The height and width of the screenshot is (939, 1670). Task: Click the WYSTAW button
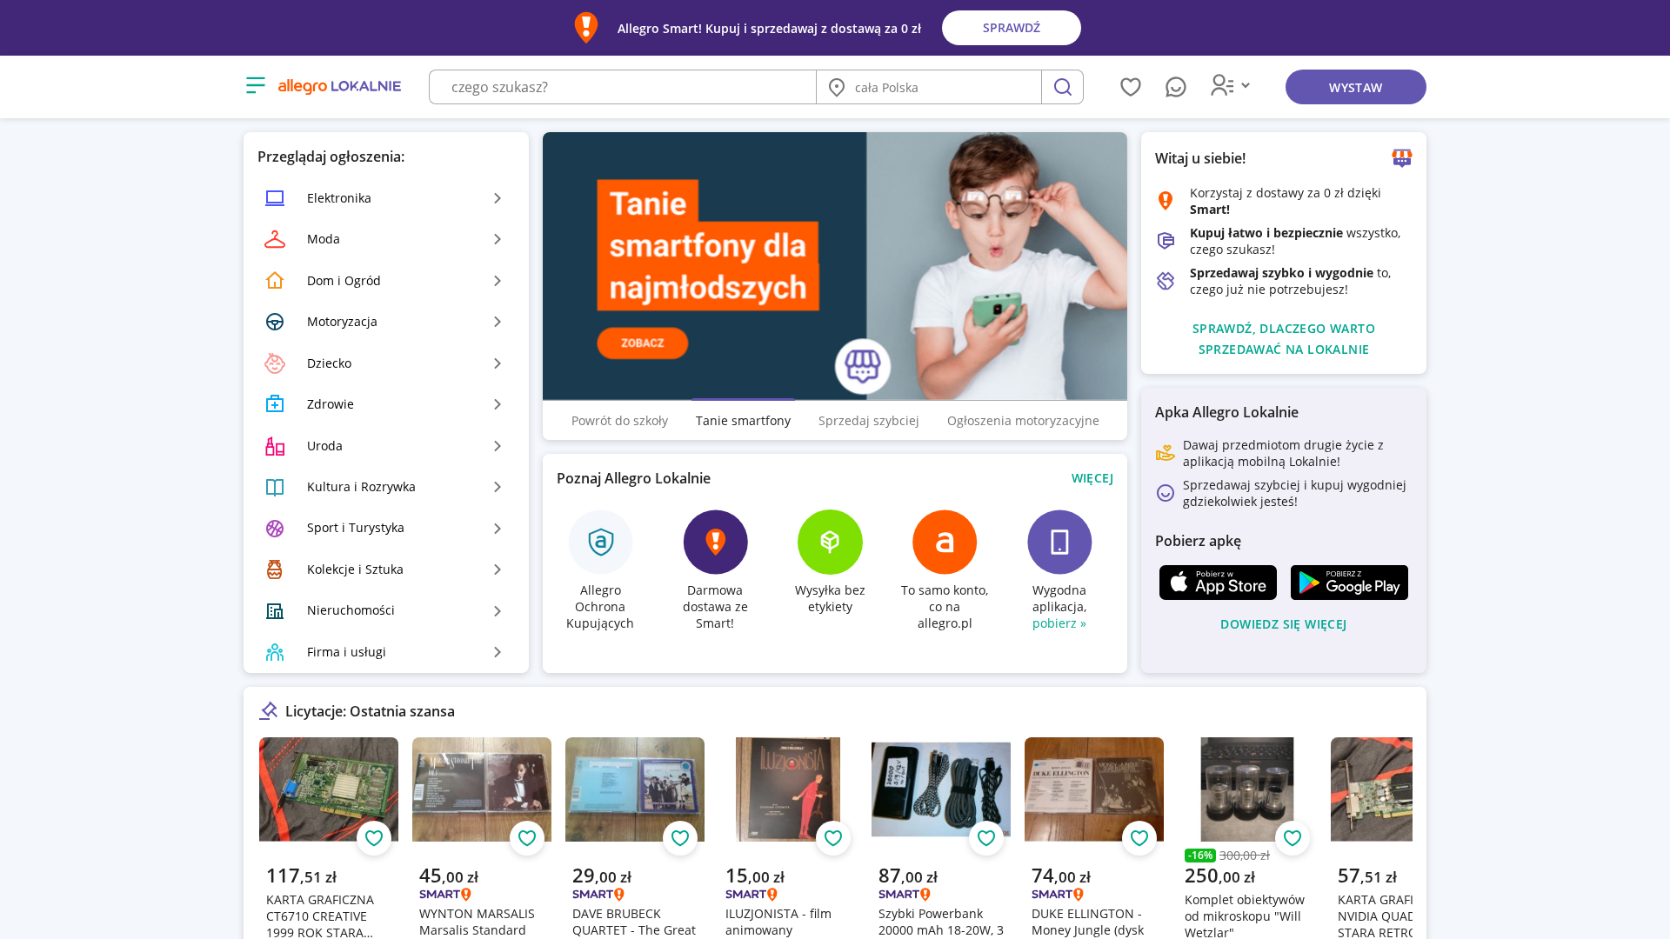pyautogui.click(x=1355, y=87)
